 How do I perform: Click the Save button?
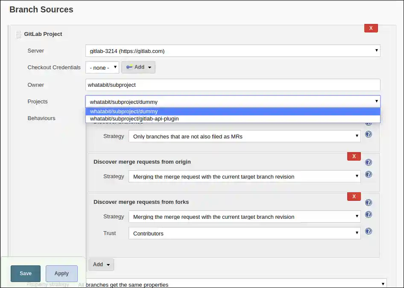[x=26, y=273]
